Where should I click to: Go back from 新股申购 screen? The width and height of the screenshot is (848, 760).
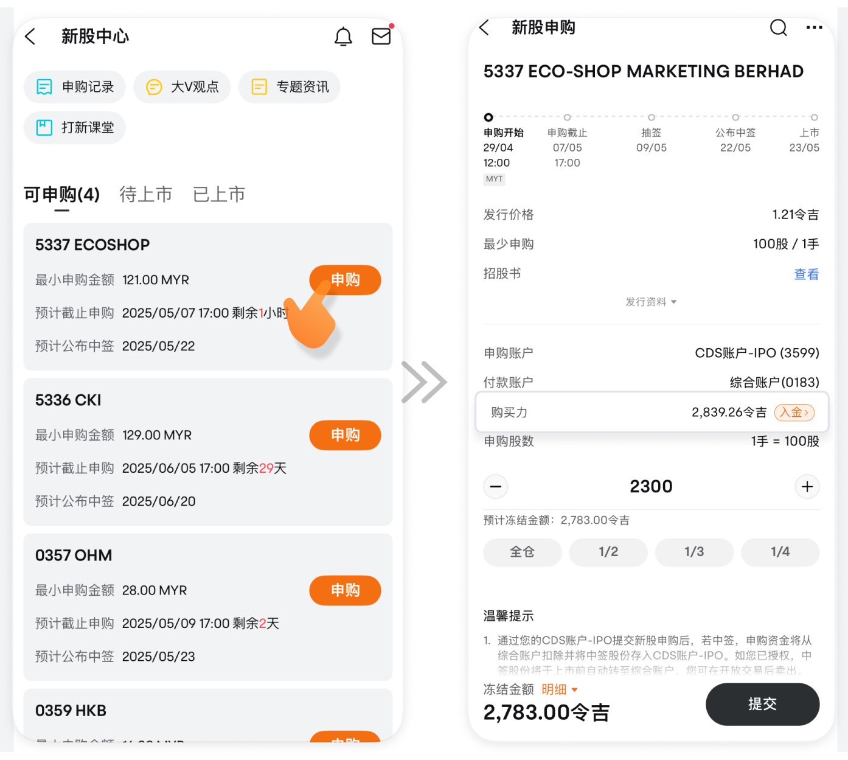pos(484,27)
